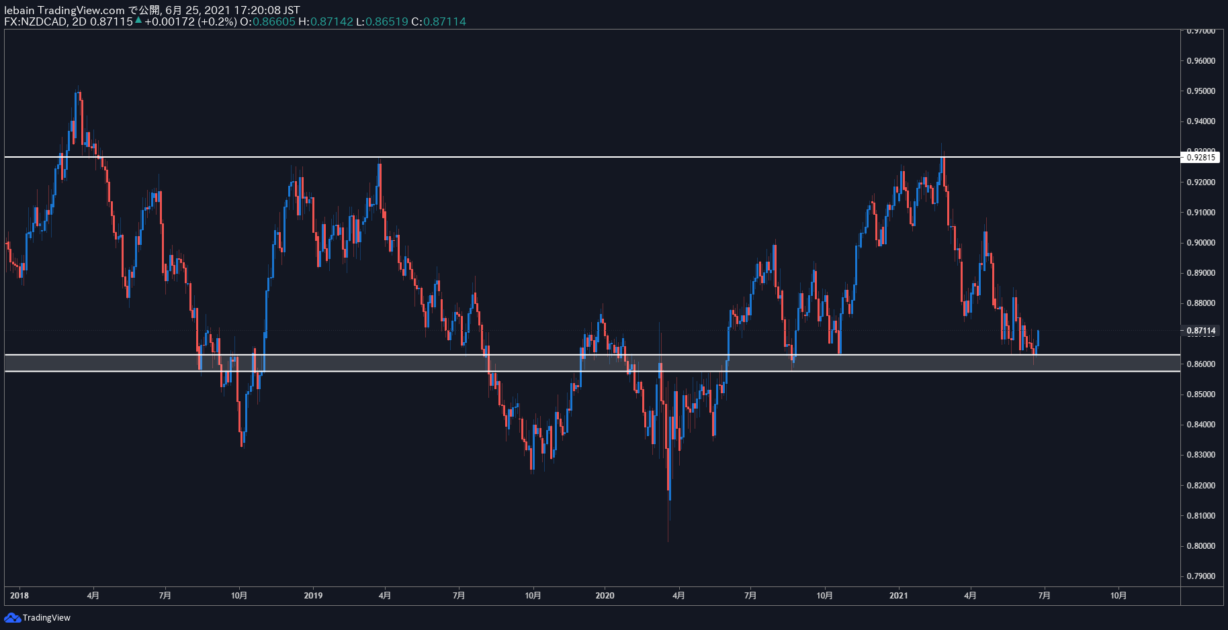The width and height of the screenshot is (1228, 630).
Task: Click the O:0.86605 open value in header
Action: [267, 21]
